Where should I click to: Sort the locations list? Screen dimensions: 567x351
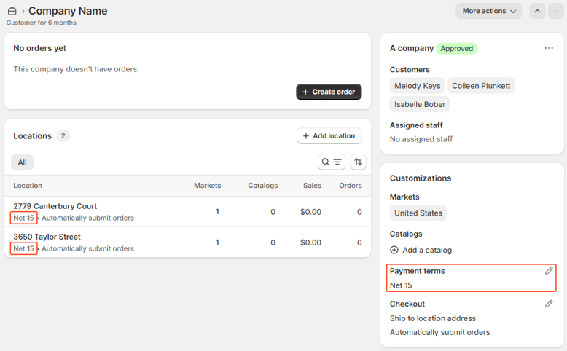click(358, 162)
